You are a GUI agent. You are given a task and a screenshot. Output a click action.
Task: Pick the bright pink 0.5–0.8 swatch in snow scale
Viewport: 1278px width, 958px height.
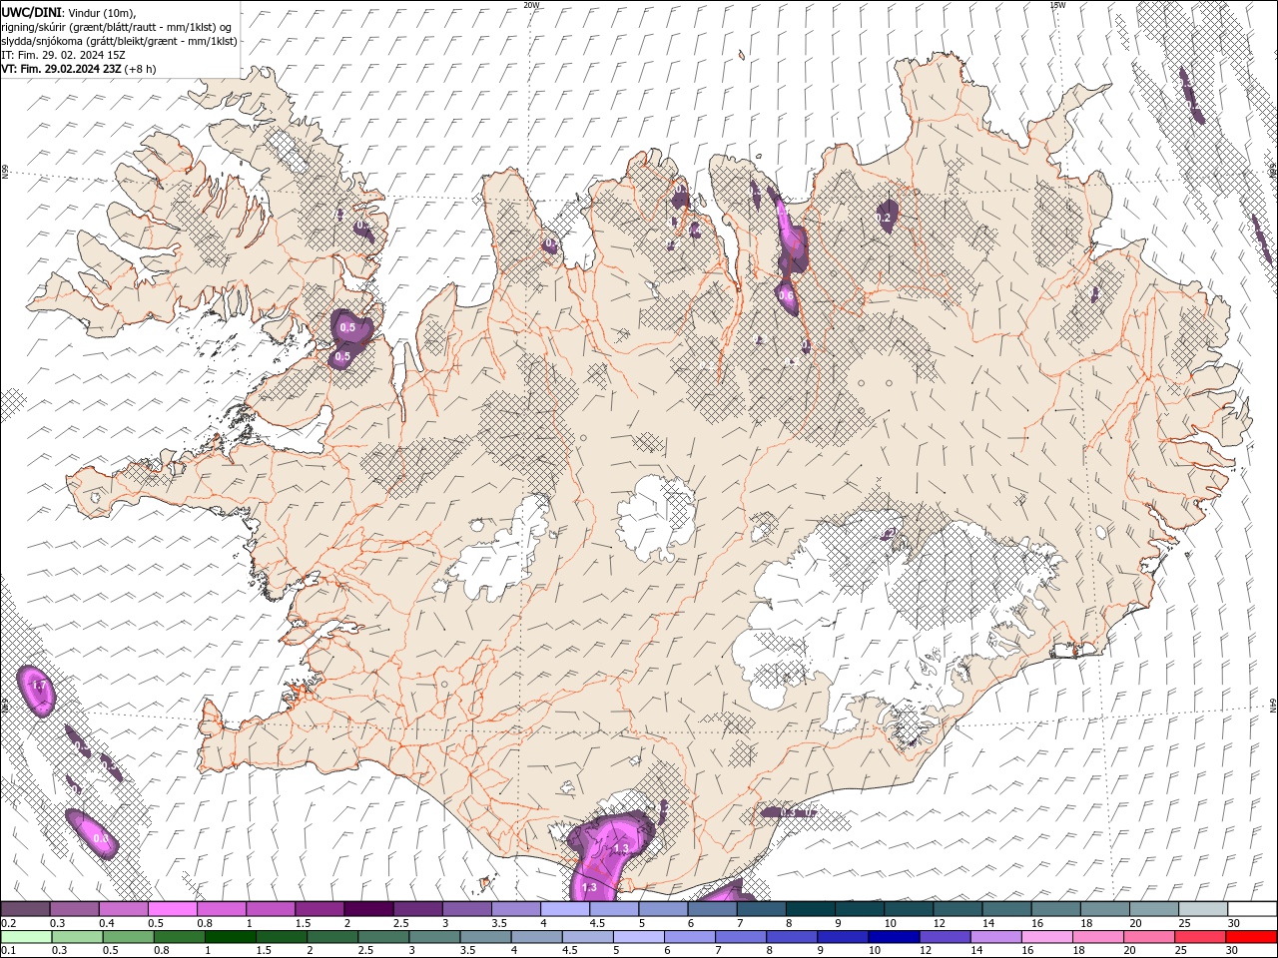(173, 909)
